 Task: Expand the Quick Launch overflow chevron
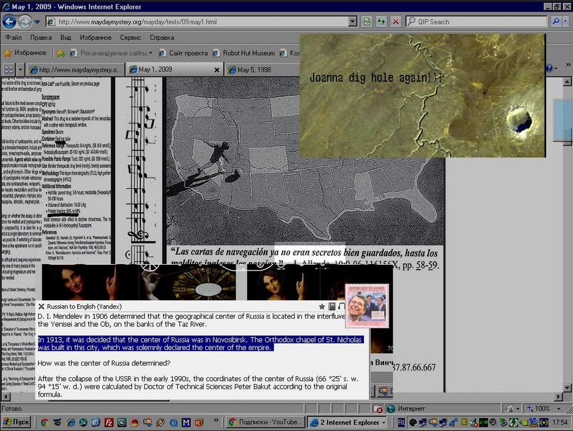[x=216, y=420]
